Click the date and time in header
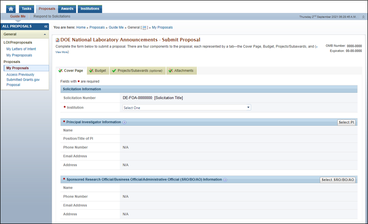 click(x=328, y=17)
